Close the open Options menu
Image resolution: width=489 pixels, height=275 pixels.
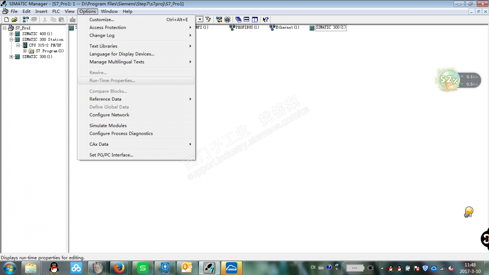pos(88,11)
